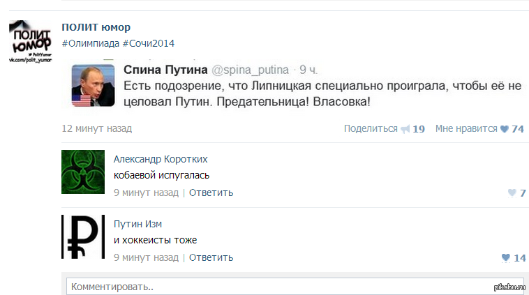Screen dimensions: 529x295
Task: Like the 'и хоккеисты тоже' comment heart
Action: point(505,258)
